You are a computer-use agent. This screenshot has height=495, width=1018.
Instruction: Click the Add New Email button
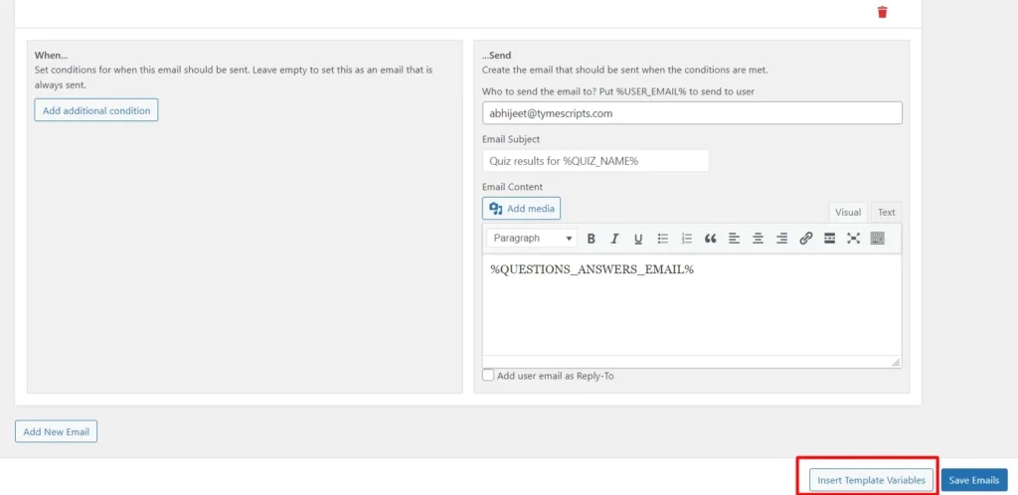[x=56, y=431]
